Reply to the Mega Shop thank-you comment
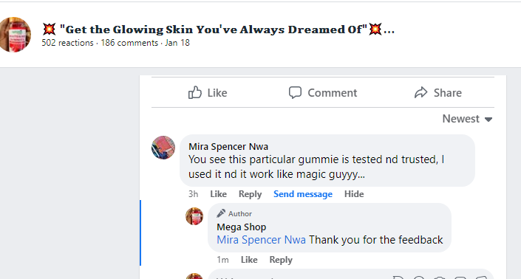 pos(281,260)
